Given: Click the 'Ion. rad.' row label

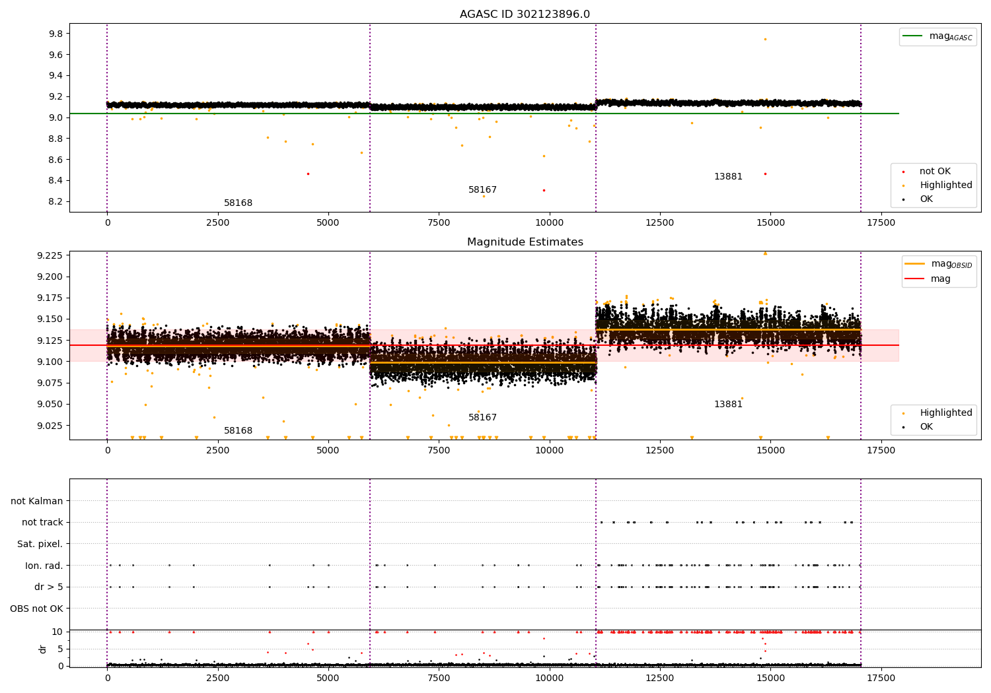Looking at the screenshot, I should [x=44, y=566].
